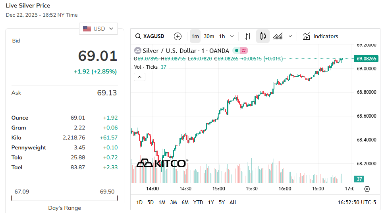Click the Gram row price 2.22
This screenshot has height=213, width=384.
point(79,128)
